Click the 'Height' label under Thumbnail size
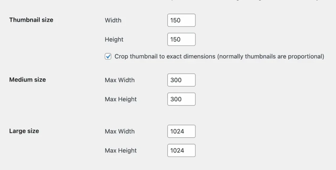The image size is (336, 170). click(114, 39)
